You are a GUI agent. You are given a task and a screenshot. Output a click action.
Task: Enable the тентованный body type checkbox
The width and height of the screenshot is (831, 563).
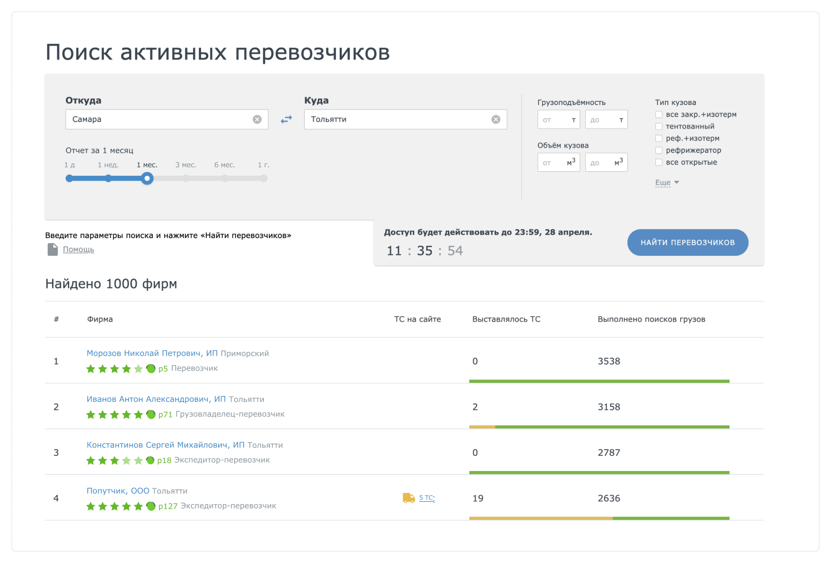(659, 126)
